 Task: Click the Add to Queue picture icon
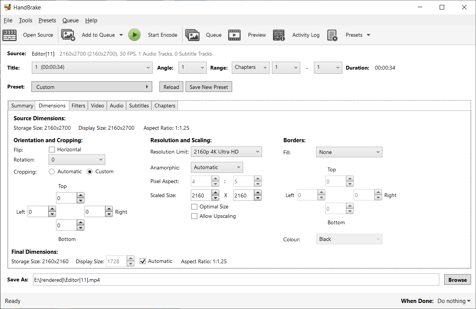68,35
